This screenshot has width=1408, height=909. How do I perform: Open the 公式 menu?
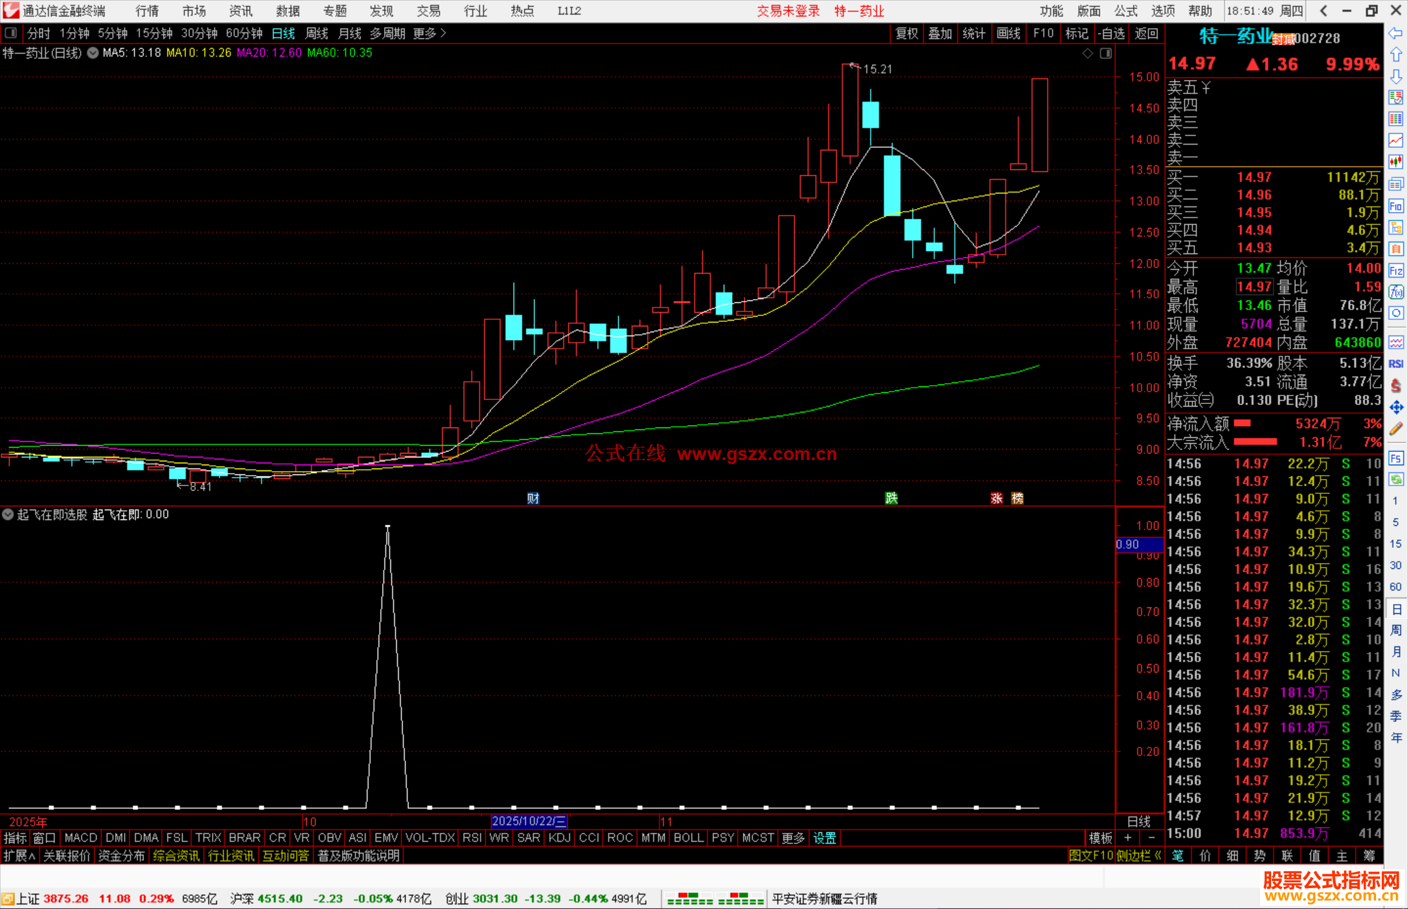point(1126,11)
